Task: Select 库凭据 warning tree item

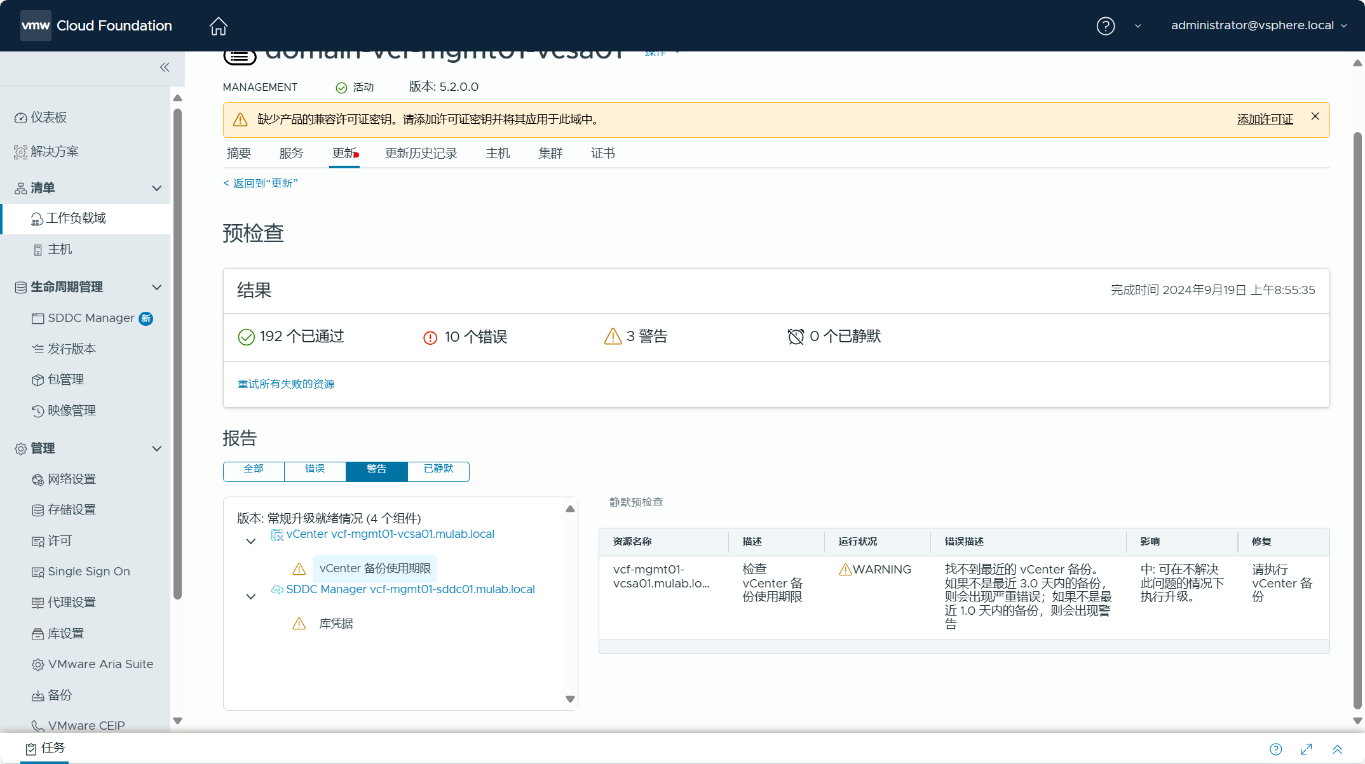Action: coord(336,624)
